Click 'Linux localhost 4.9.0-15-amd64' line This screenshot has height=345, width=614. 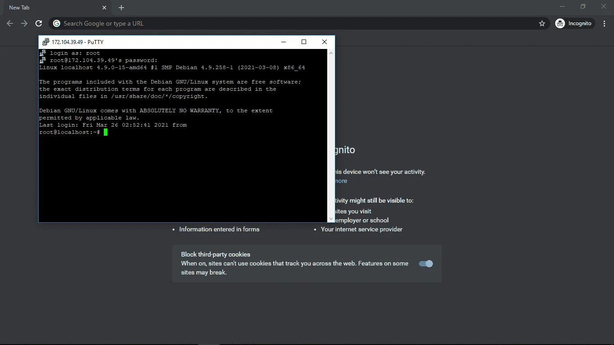coord(172,67)
